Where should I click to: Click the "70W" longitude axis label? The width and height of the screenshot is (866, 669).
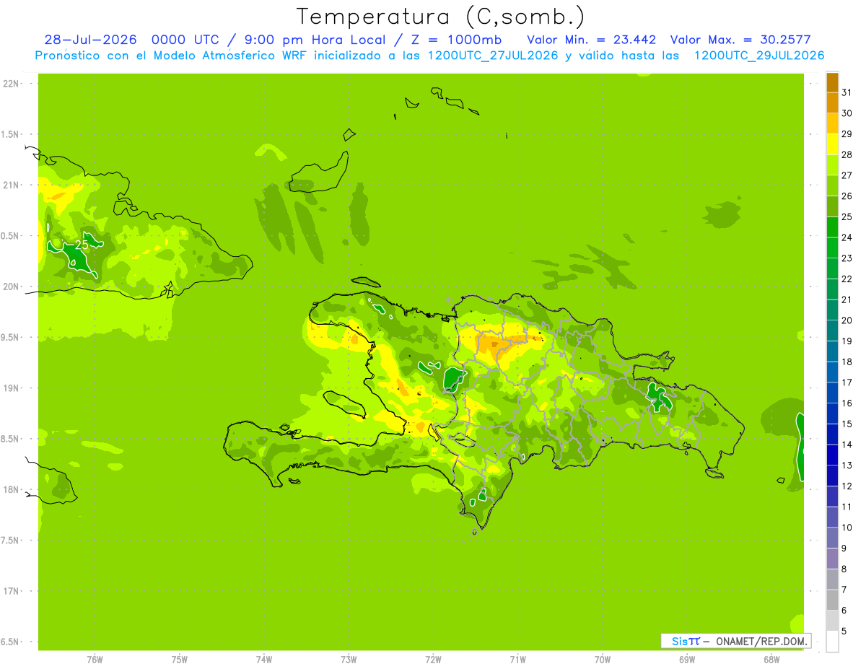[603, 659]
